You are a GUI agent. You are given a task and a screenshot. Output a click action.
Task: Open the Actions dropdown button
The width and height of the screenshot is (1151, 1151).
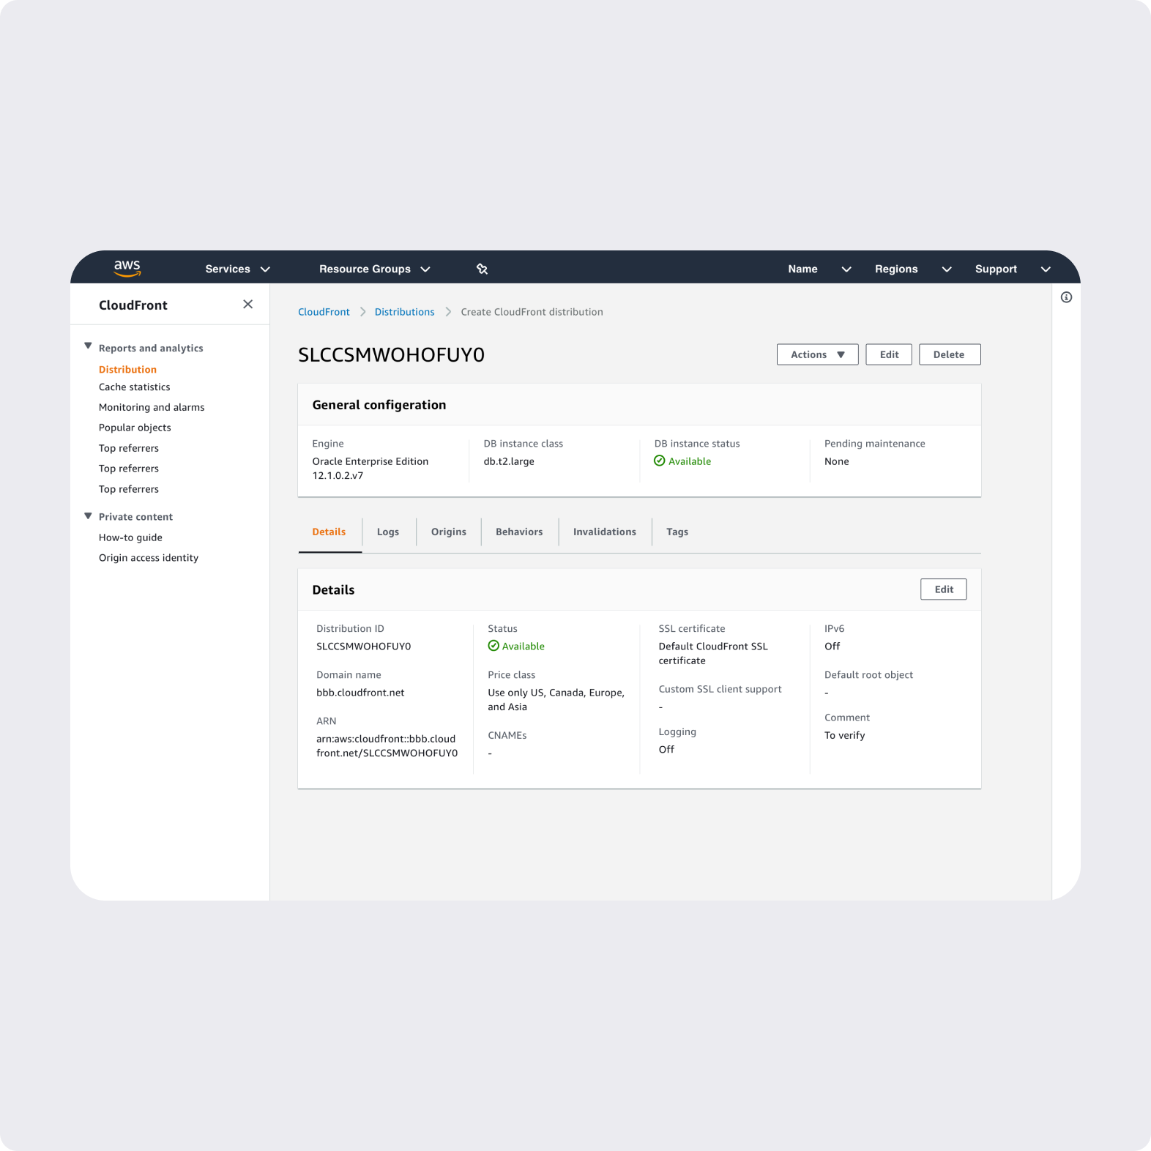click(817, 354)
